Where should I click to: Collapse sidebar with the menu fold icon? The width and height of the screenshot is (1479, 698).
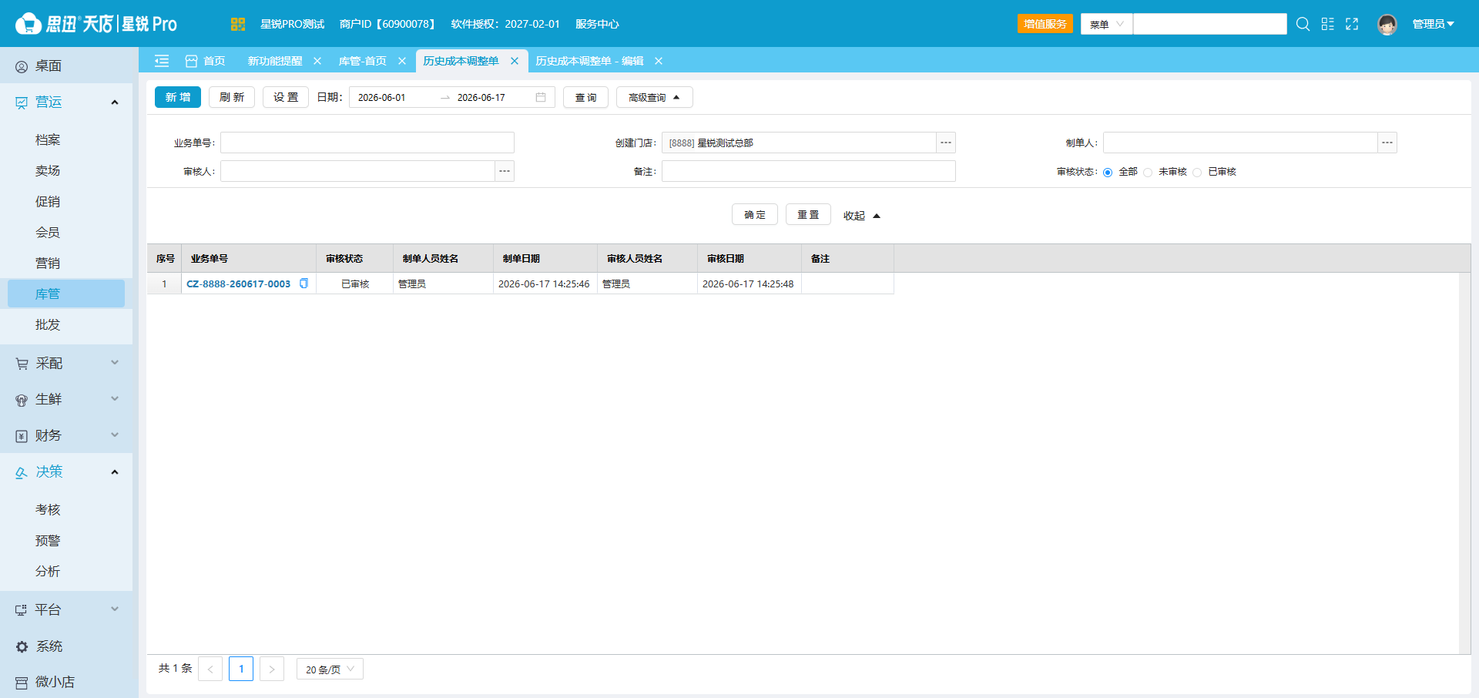coord(162,61)
